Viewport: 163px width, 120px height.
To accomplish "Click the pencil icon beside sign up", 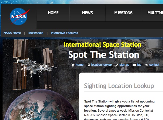I will [x=117, y=65].
